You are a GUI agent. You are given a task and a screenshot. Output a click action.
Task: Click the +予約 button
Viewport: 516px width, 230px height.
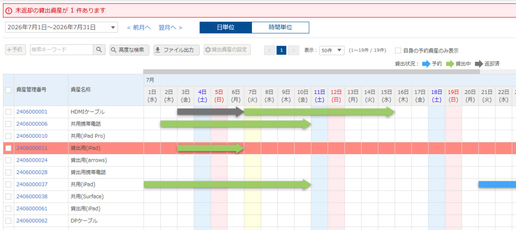pyautogui.click(x=15, y=50)
